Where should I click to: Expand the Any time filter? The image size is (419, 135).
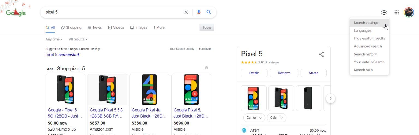point(54,39)
